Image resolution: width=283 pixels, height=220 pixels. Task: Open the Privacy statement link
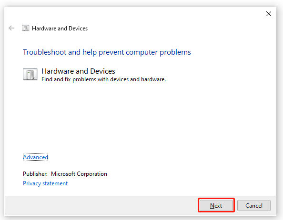(45, 183)
